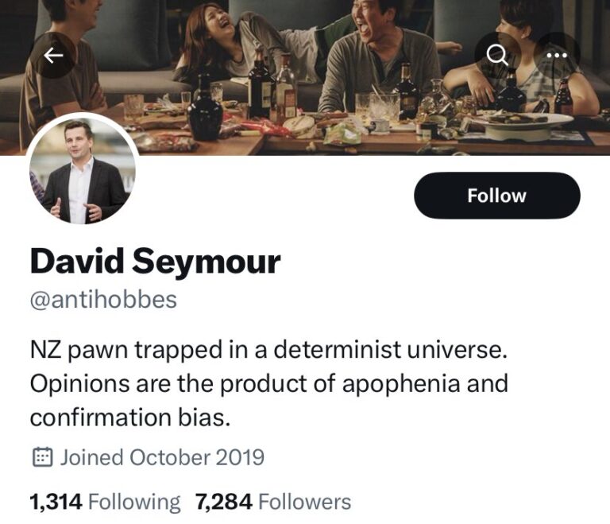
Task: Open the 1,314 Following list
Action: 105,502
